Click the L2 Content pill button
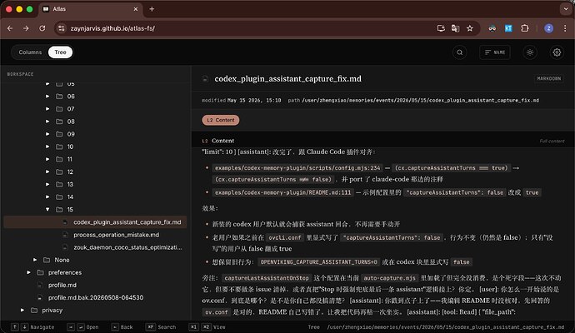Viewport: 575px width, 333px height. point(221,120)
